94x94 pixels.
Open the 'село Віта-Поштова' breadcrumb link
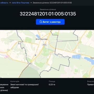pyautogui.click(x=20, y=3)
